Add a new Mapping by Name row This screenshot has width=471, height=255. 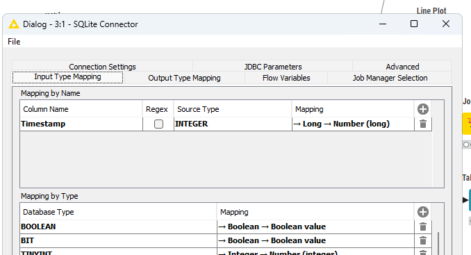423,109
